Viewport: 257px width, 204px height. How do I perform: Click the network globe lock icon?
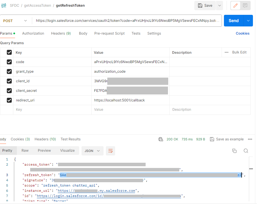161,139
